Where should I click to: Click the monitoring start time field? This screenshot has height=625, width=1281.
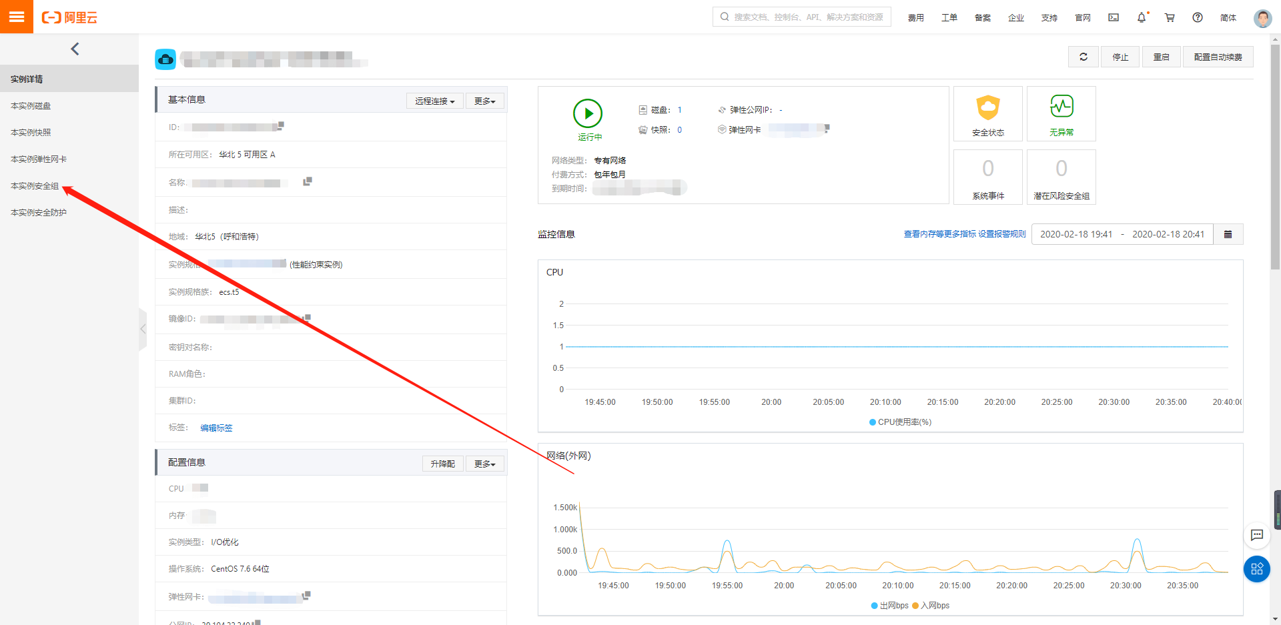1076,234
